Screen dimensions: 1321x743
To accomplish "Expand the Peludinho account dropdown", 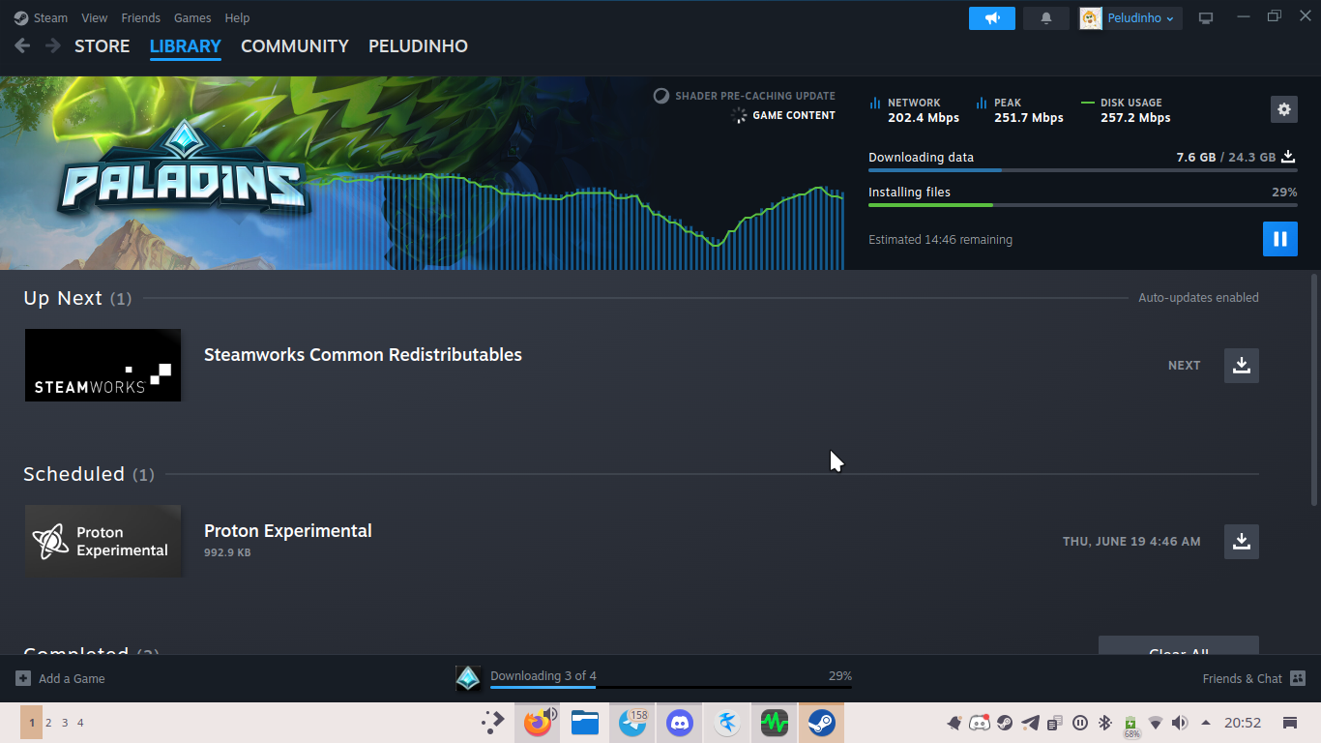I will tap(1130, 18).
